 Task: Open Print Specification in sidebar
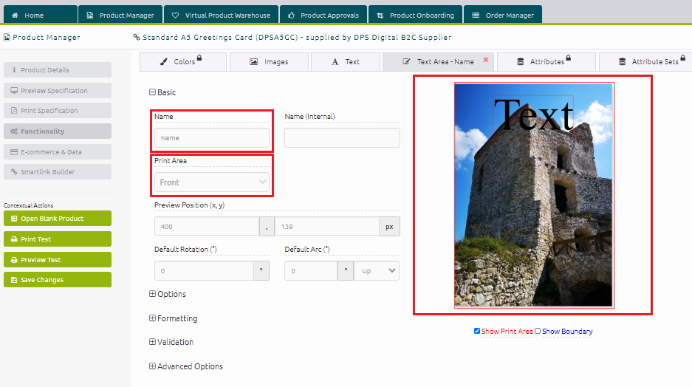[x=58, y=110]
